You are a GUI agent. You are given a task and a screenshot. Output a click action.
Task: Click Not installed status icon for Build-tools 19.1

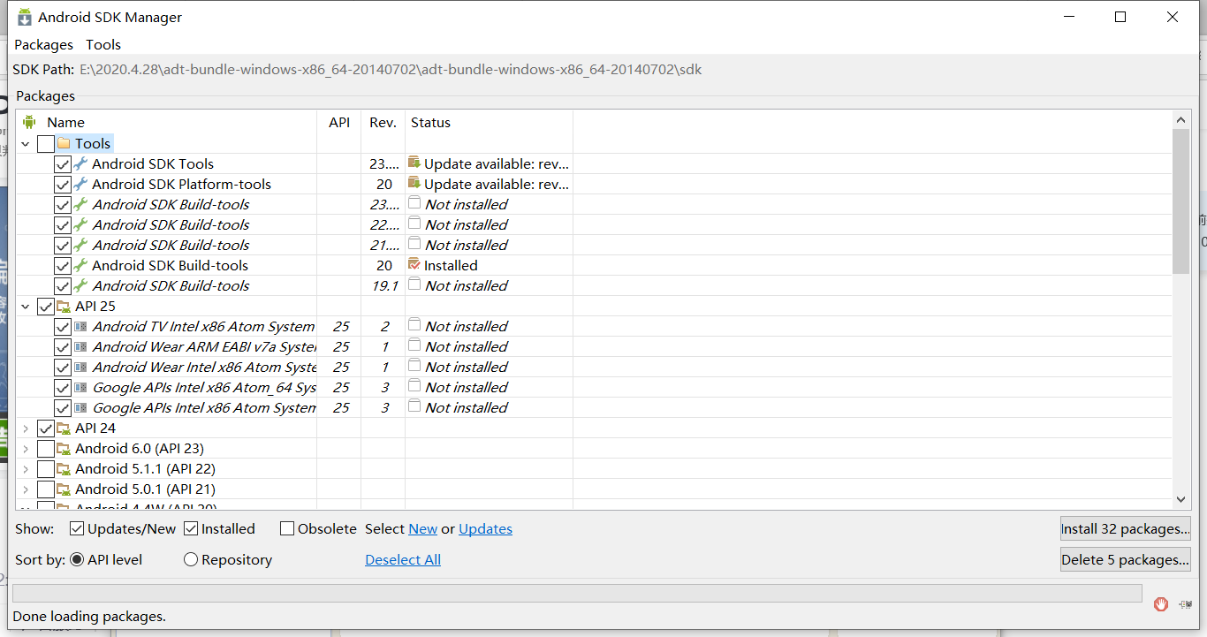click(x=414, y=284)
